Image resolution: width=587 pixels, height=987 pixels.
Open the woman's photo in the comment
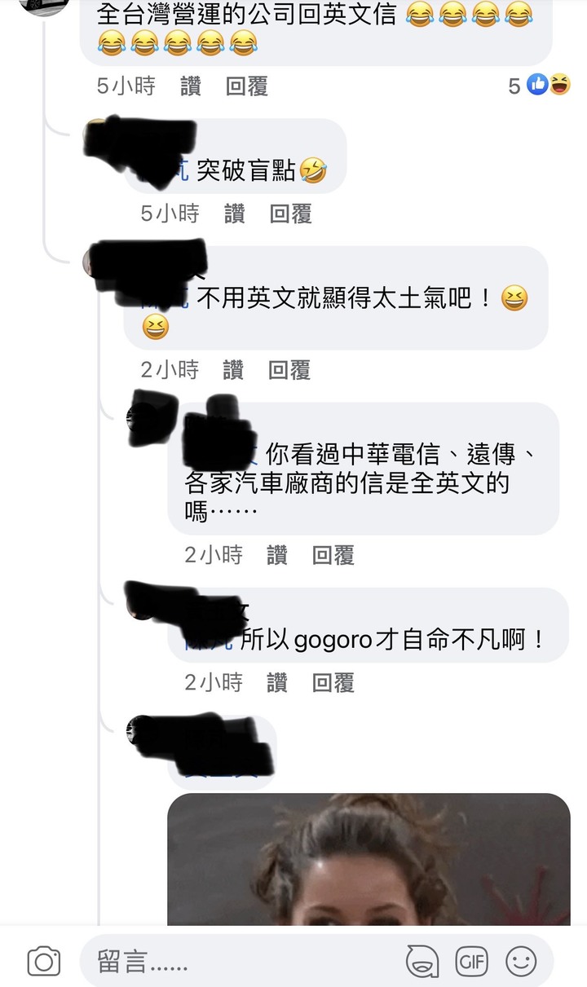(369, 859)
